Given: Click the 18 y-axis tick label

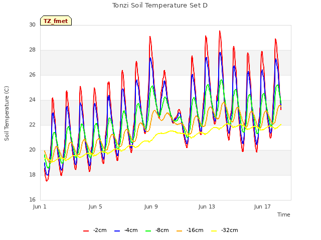Looking at the screenshot, I should click(32, 174).
